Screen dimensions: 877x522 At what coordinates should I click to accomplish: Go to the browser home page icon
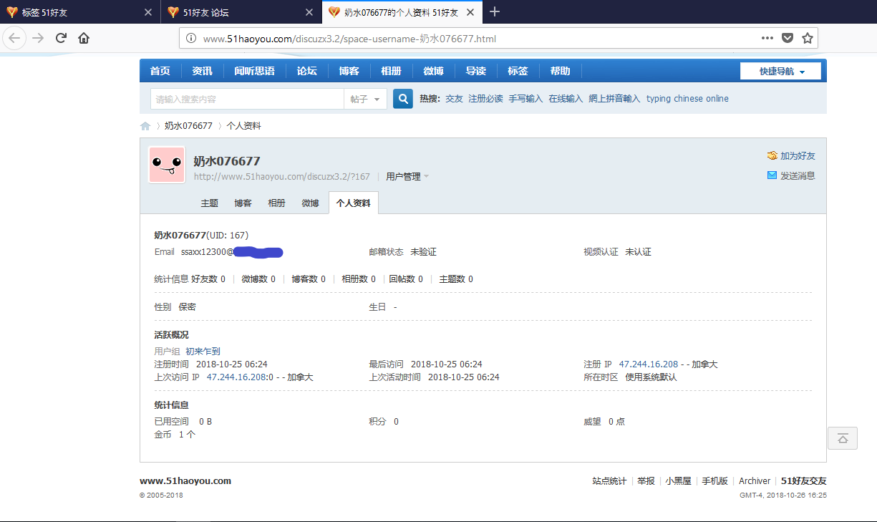(x=84, y=39)
